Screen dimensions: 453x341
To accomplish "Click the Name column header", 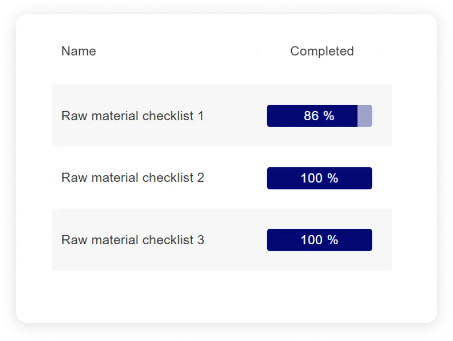I will (78, 51).
